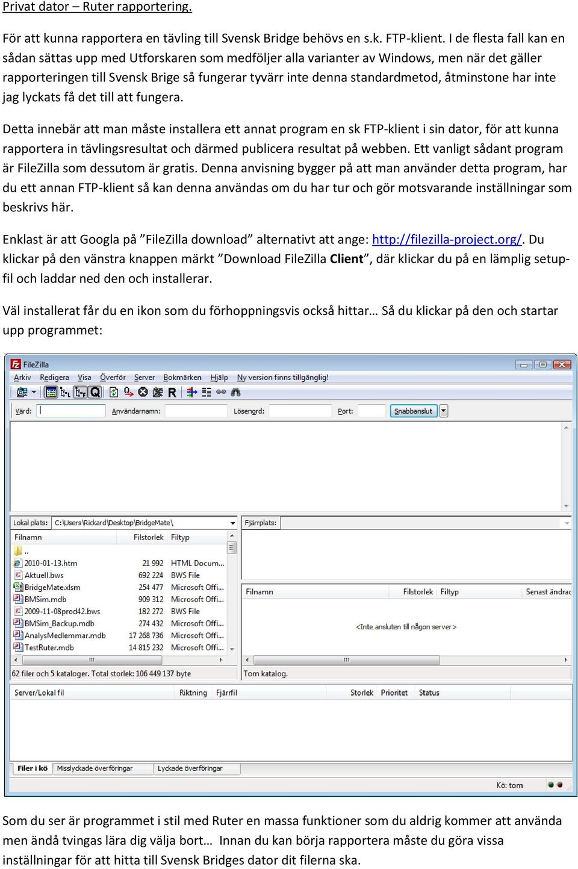Switch to Filer i kö tab
Screen dimensions: 578x869
click(x=32, y=768)
